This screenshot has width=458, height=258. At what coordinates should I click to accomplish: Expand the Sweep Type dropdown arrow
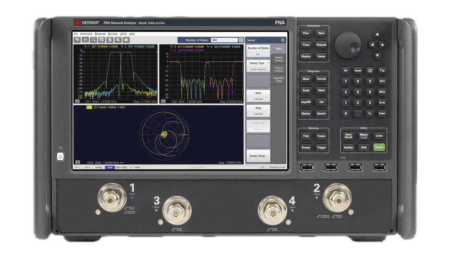pos(268,63)
